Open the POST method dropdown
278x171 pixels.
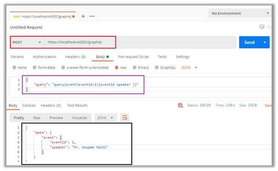[x=27, y=42]
